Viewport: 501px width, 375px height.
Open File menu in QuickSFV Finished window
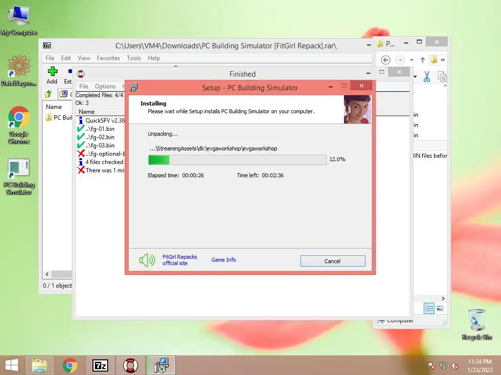point(83,86)
